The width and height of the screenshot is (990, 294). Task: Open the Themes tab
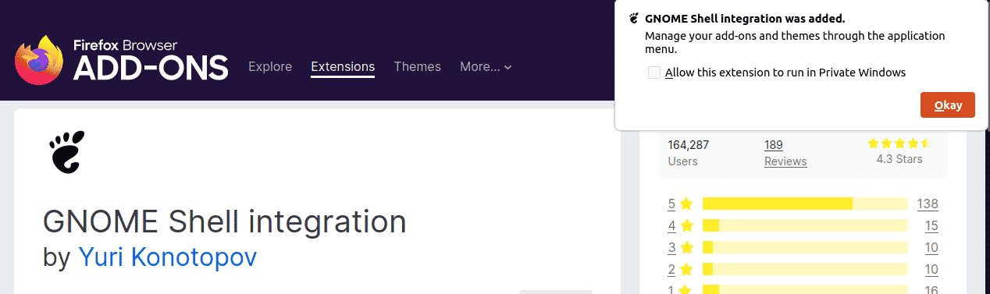point(417,67)
